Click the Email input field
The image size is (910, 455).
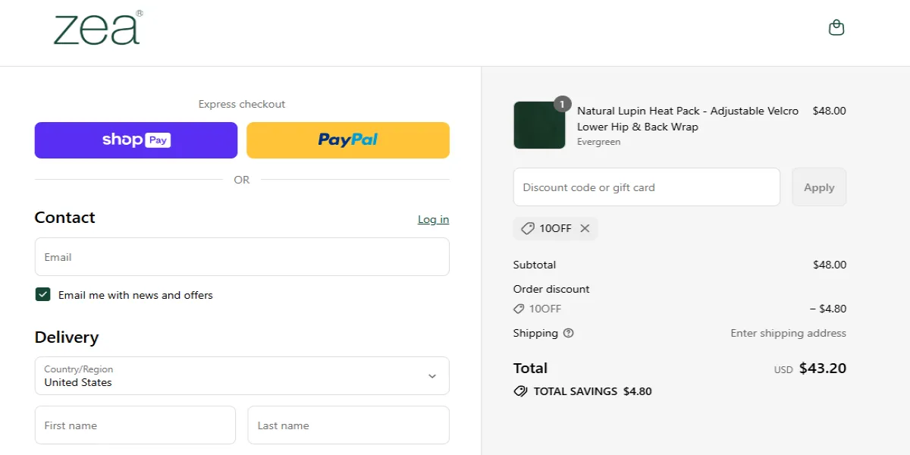coord(241,256)
